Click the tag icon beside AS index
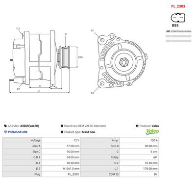Screen dimensions: 196x179 (x=5, y=126)
